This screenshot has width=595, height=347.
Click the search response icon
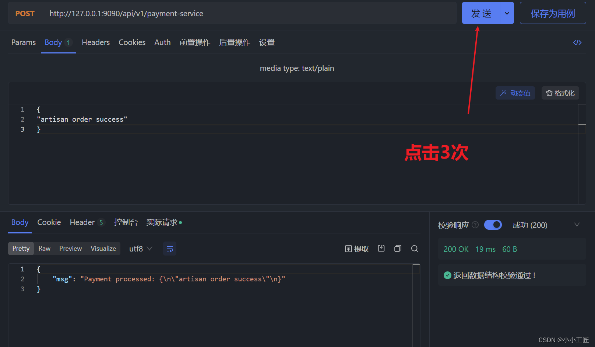[x=414, y=249]
